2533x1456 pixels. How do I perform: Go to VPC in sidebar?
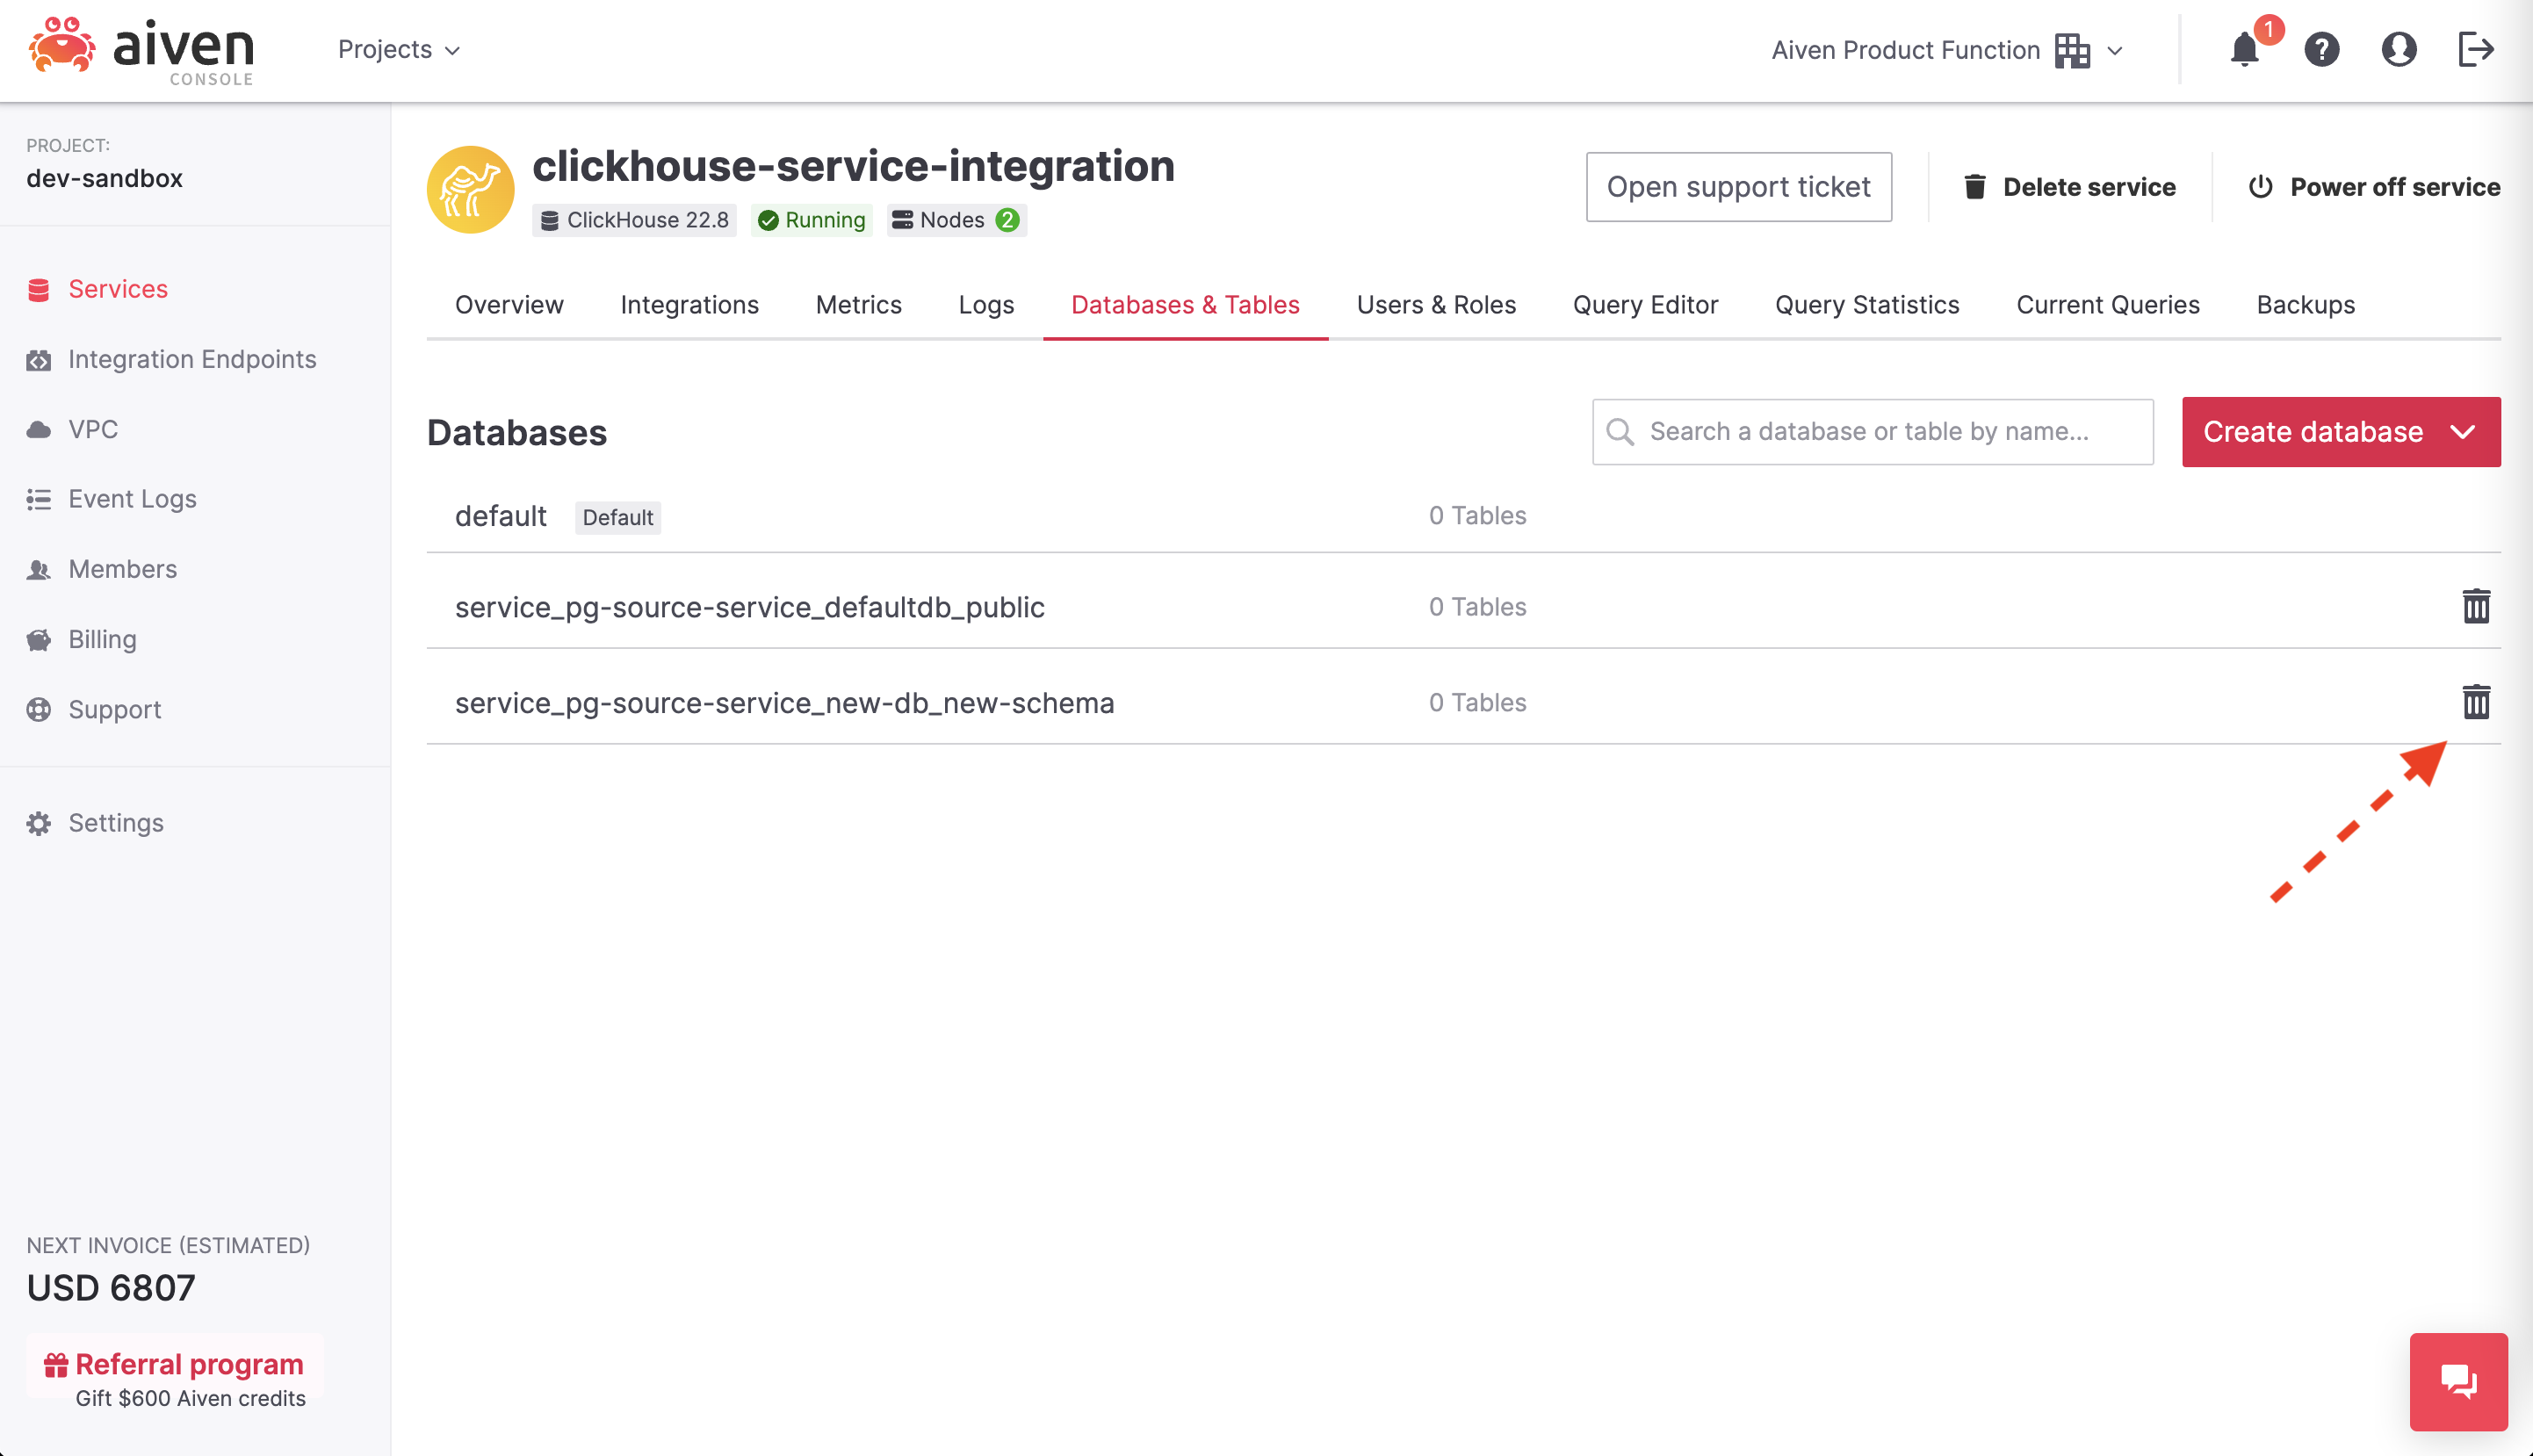click(93, 429)
